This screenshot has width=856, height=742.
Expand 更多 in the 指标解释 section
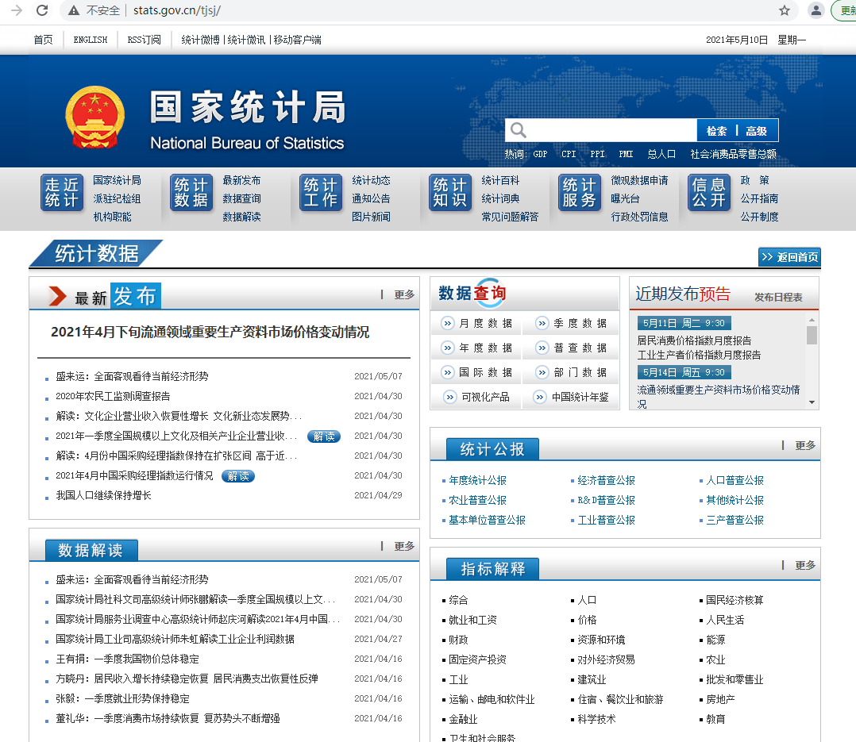coord(805,565)
